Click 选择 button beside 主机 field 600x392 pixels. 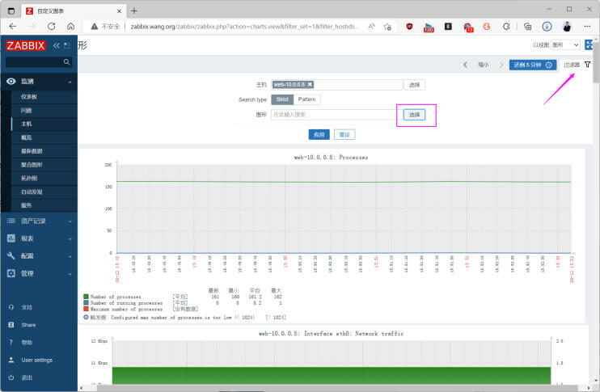tap(414, 85)
